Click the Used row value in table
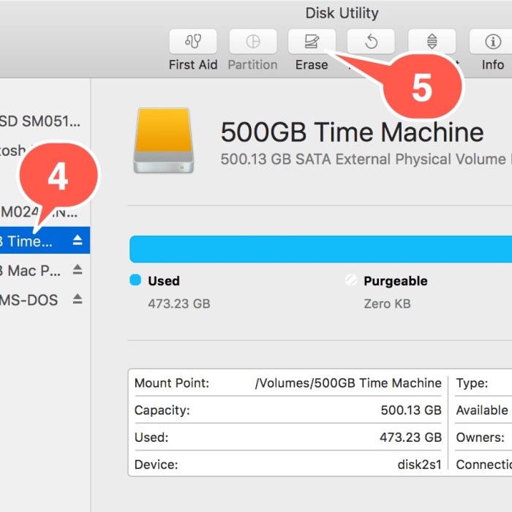The image size is (512, 512). coord(410,437)
